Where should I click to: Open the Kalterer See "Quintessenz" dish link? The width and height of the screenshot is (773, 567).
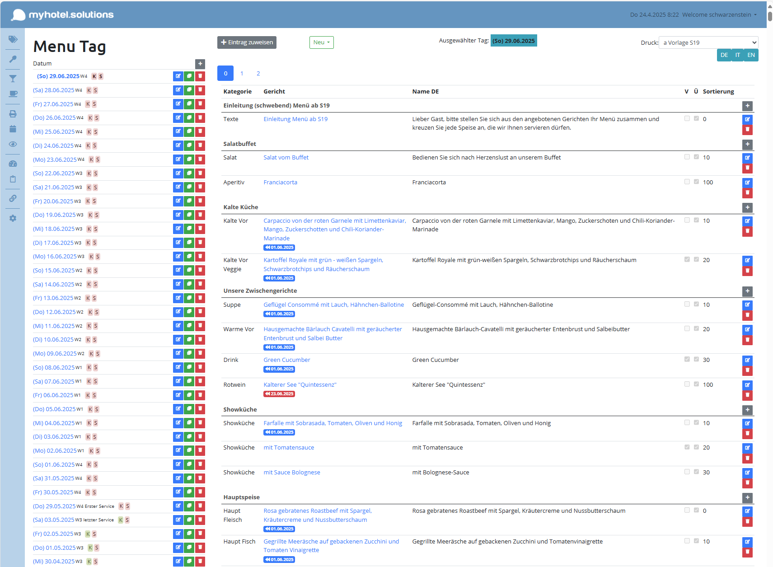[300, 385]
